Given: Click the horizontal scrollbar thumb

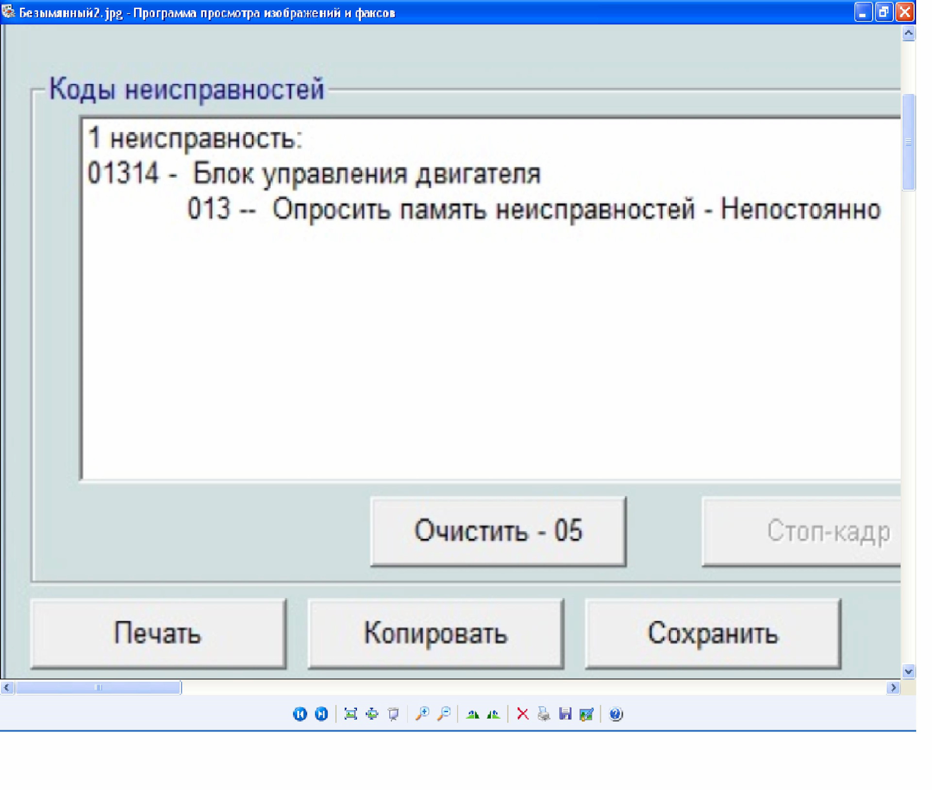Looking at the screenshot, I should [x=99, y=688].
